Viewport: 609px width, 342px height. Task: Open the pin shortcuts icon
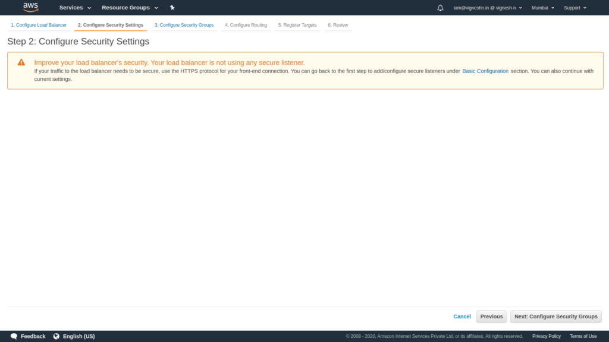pyautogui.click(x=172, y=7)
